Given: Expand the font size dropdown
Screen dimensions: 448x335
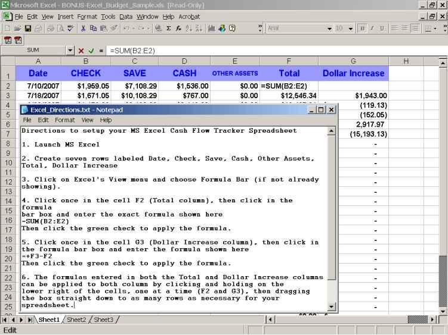Looking at the screenshot, I should (x=350, y=29).
